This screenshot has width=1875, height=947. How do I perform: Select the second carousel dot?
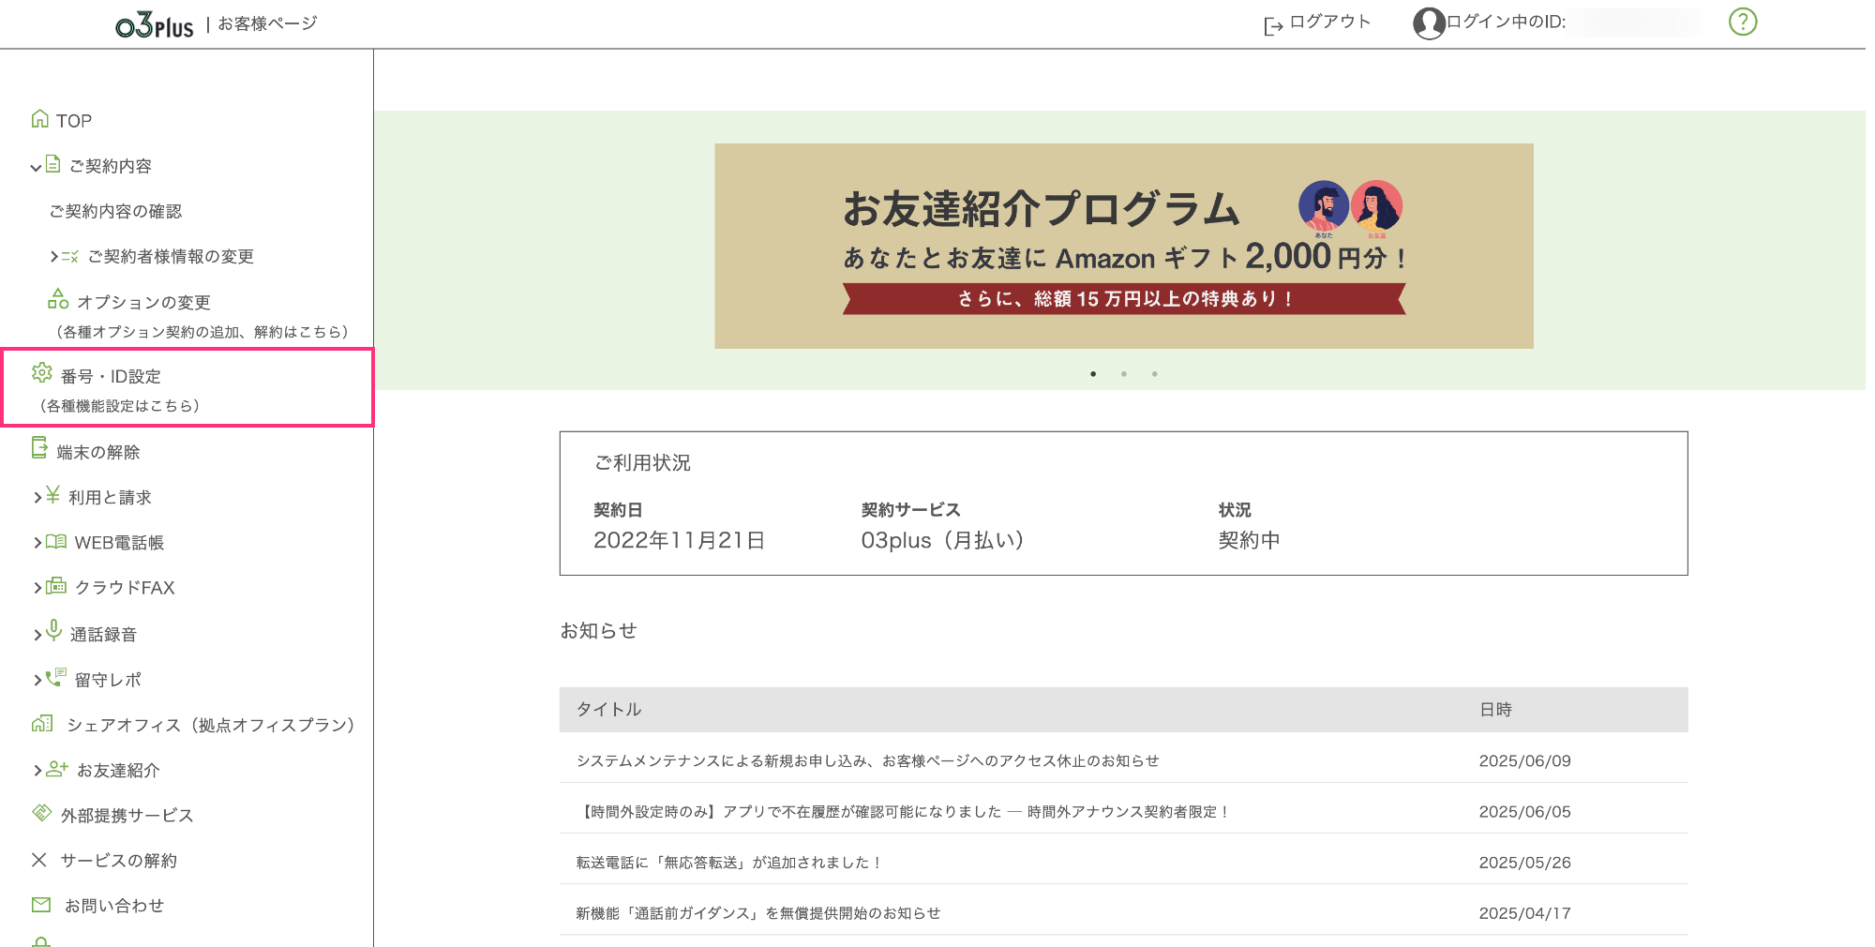pyautogui.click(x=1124, y=373)
